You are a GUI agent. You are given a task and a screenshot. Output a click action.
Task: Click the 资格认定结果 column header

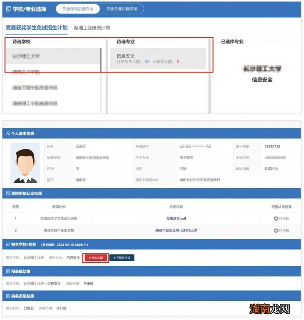[x=282, y=207]
